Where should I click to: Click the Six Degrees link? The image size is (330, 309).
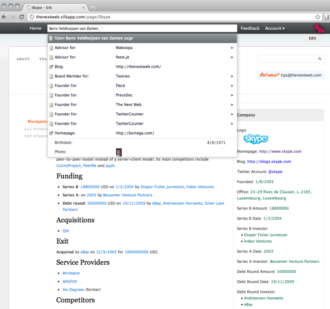coord(73,290)
